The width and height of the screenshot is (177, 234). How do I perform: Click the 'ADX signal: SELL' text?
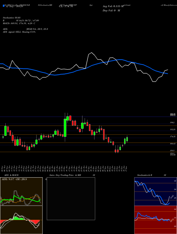coord(12,32)
